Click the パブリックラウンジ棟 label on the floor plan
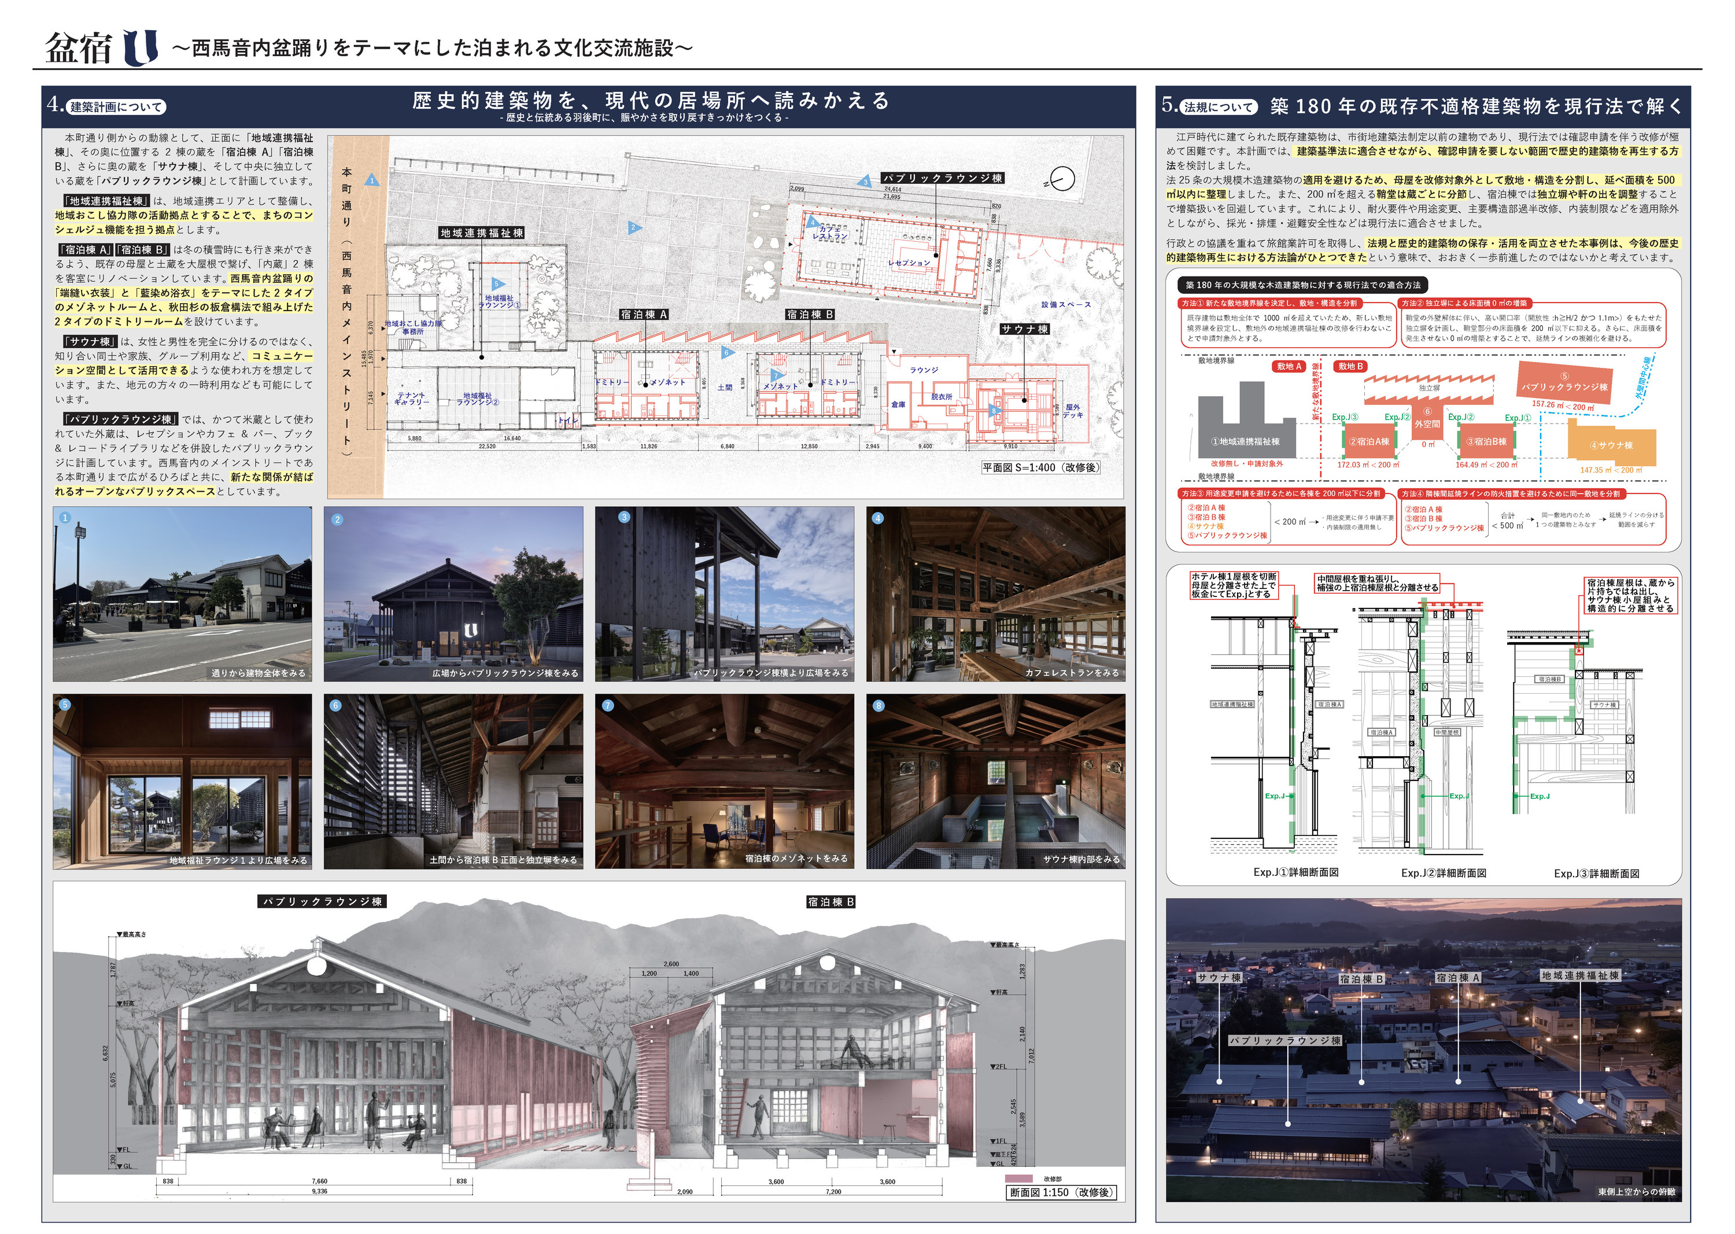Viewport: 1735px width, 1234px height. click(943, 178)
